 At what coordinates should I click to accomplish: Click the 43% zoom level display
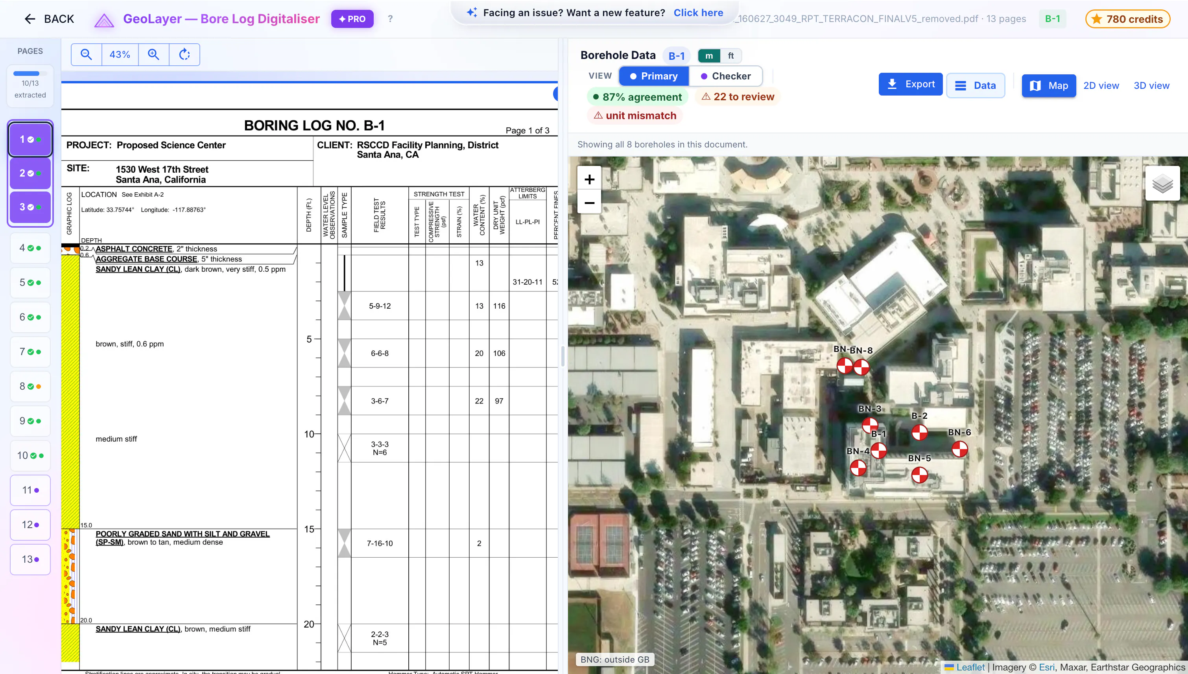pos(120,55)
